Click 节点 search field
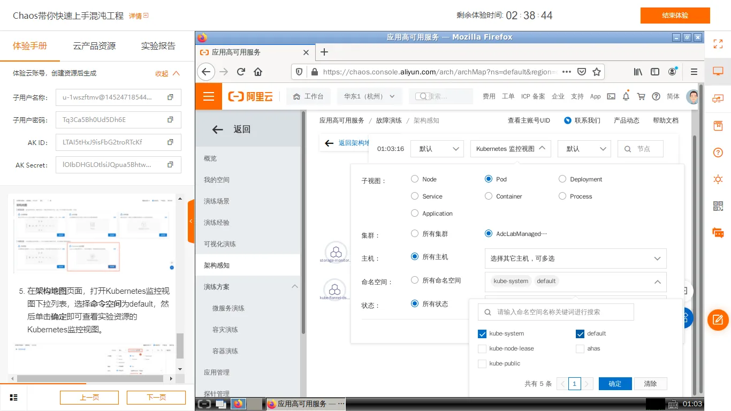Image resolution: width=731 pixels, height=411 pixels. [x=641, y=149]
